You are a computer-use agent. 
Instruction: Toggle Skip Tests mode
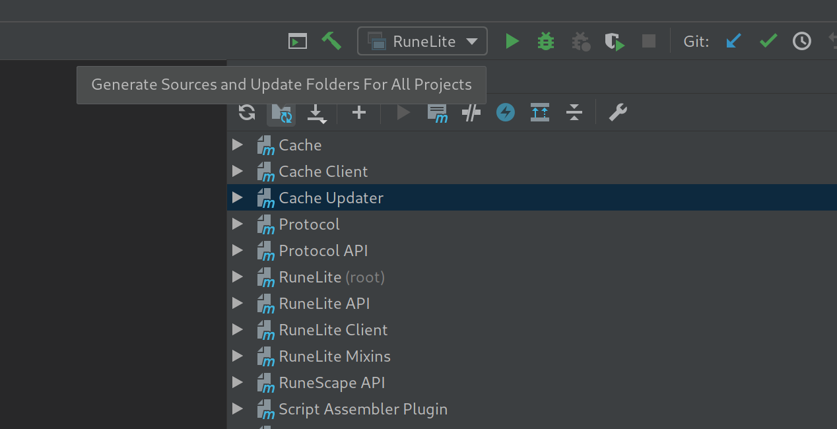471,112
